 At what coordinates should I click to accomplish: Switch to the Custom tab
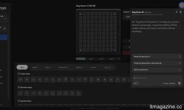pyautogui.click(x=93, y=67)
